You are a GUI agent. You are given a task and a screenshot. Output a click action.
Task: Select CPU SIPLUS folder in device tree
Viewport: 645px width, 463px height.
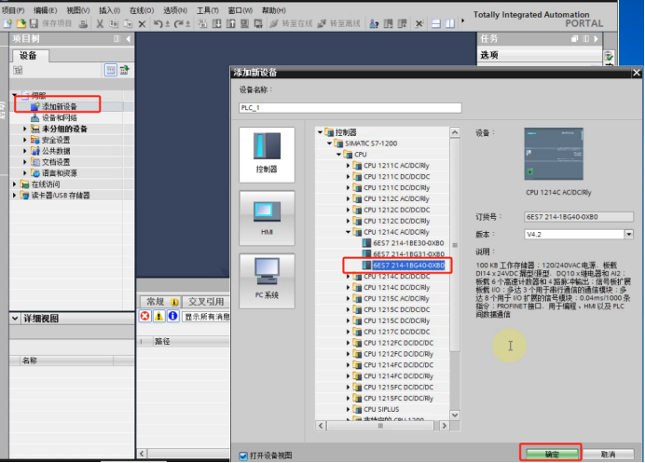pyautogui.click(x=381, y=410)
